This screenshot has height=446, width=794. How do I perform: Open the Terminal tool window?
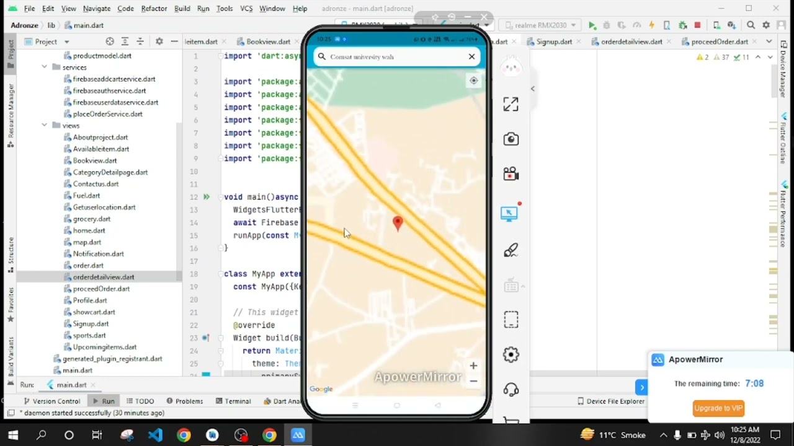pyautogui.click(x=232, y=401)
